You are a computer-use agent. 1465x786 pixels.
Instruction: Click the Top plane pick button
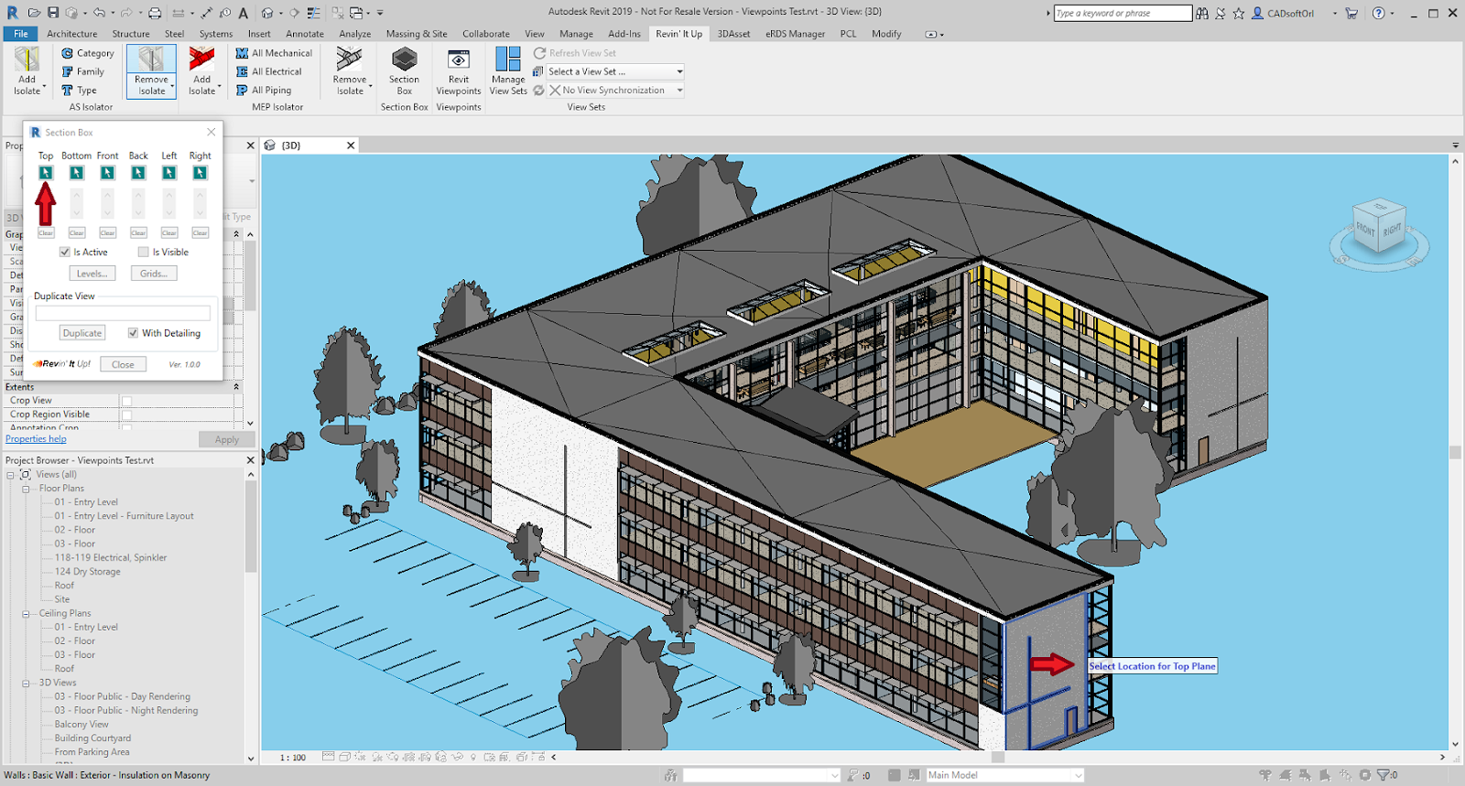(46, 173)
